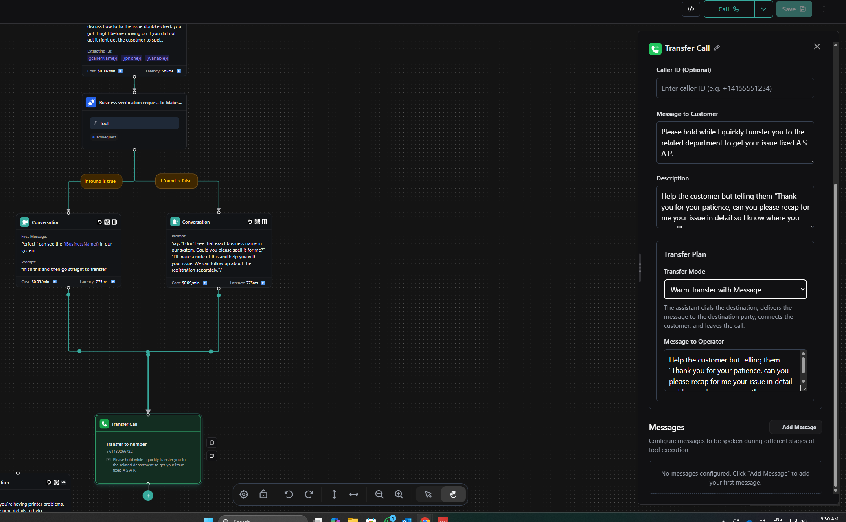The image size is (846, 522).
Task: Undo the last canvas change
Action: pos(289,494)
